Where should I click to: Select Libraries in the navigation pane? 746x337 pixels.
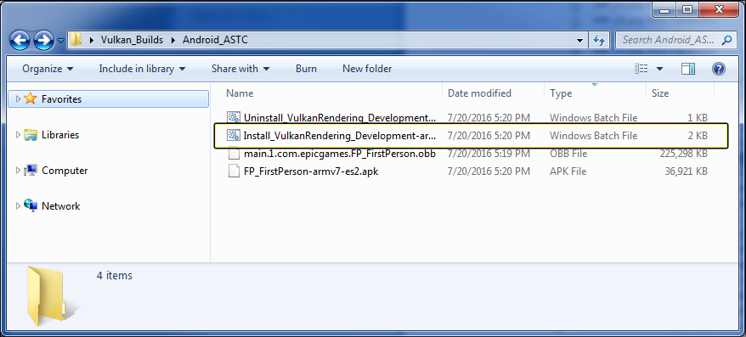pos(60,134)
